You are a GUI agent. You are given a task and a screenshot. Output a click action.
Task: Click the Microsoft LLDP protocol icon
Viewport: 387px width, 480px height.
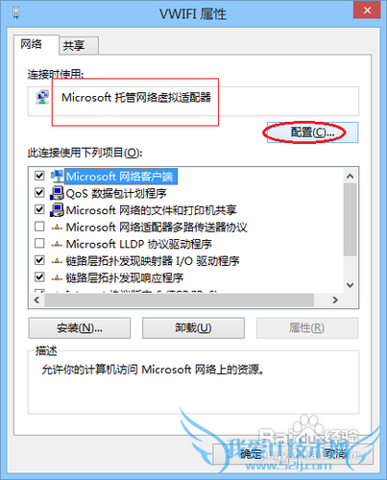click(x=57, y=245)
